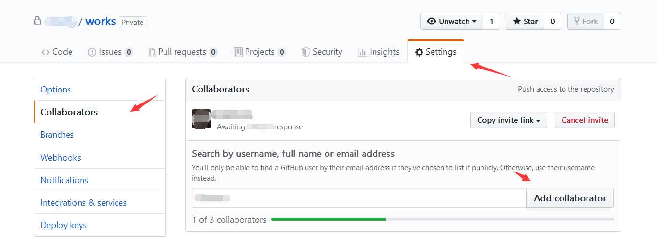Expand the Copy invite link dropdown
This screenshot has height=241, width=657.
(x=509, y=120)
